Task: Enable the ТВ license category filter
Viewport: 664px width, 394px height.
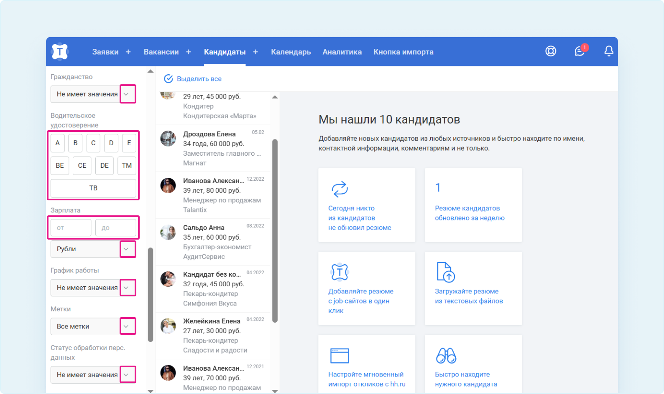Action: point(93,188)
